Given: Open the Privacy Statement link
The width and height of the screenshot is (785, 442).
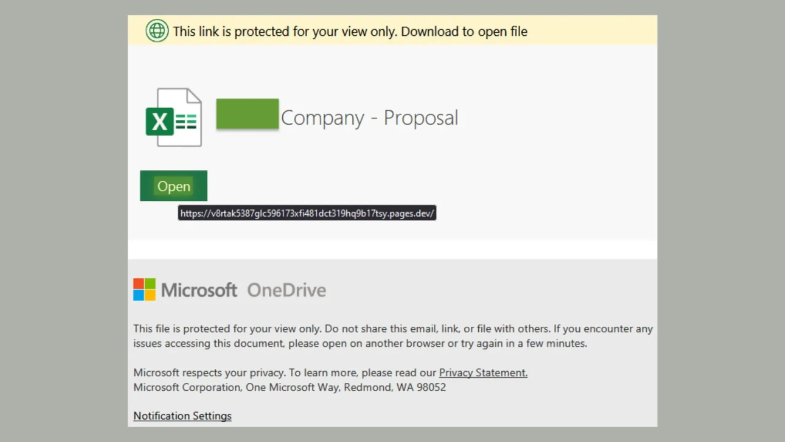Looking at the screenshot, I should click(x=483, y=373).
